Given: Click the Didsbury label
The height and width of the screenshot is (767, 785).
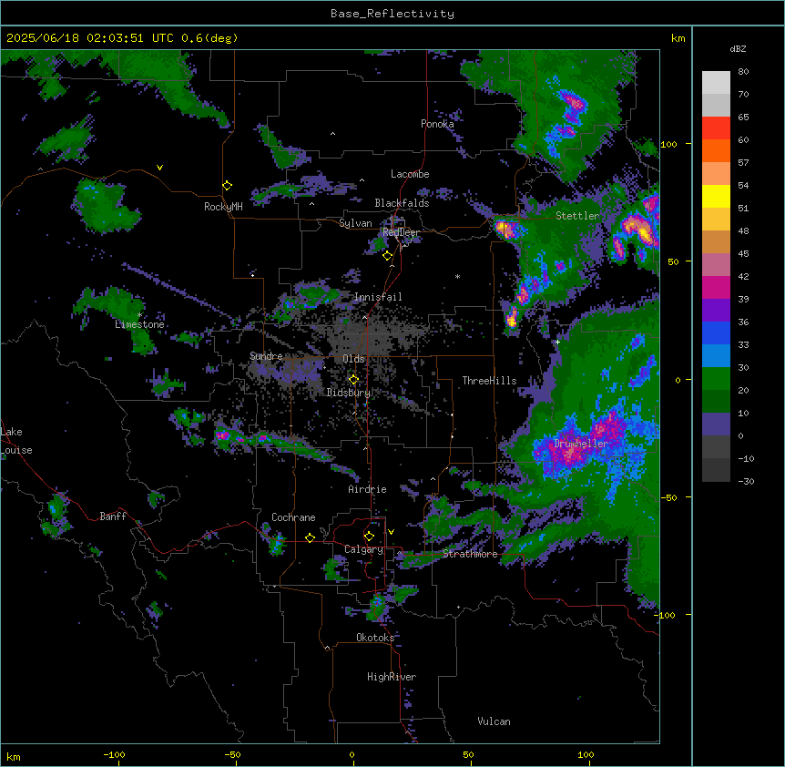Looking at the screenshot, I should 349,393.
